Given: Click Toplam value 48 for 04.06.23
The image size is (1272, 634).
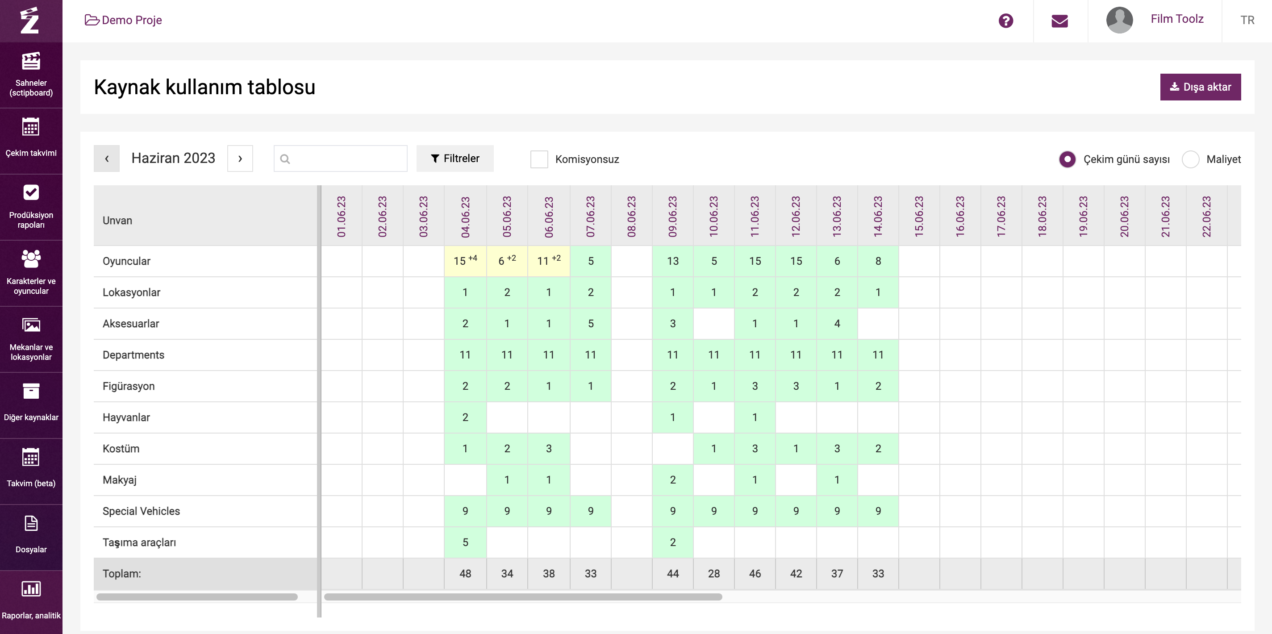Looking at the screenshot, I should tap(465, 573).
